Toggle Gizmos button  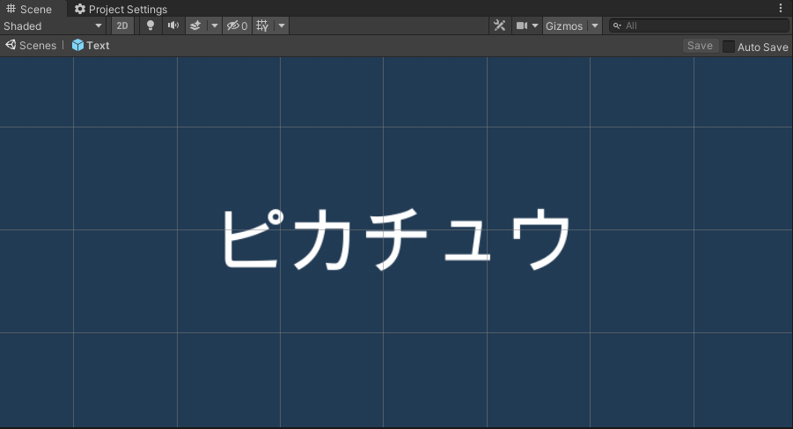(564, 25)
